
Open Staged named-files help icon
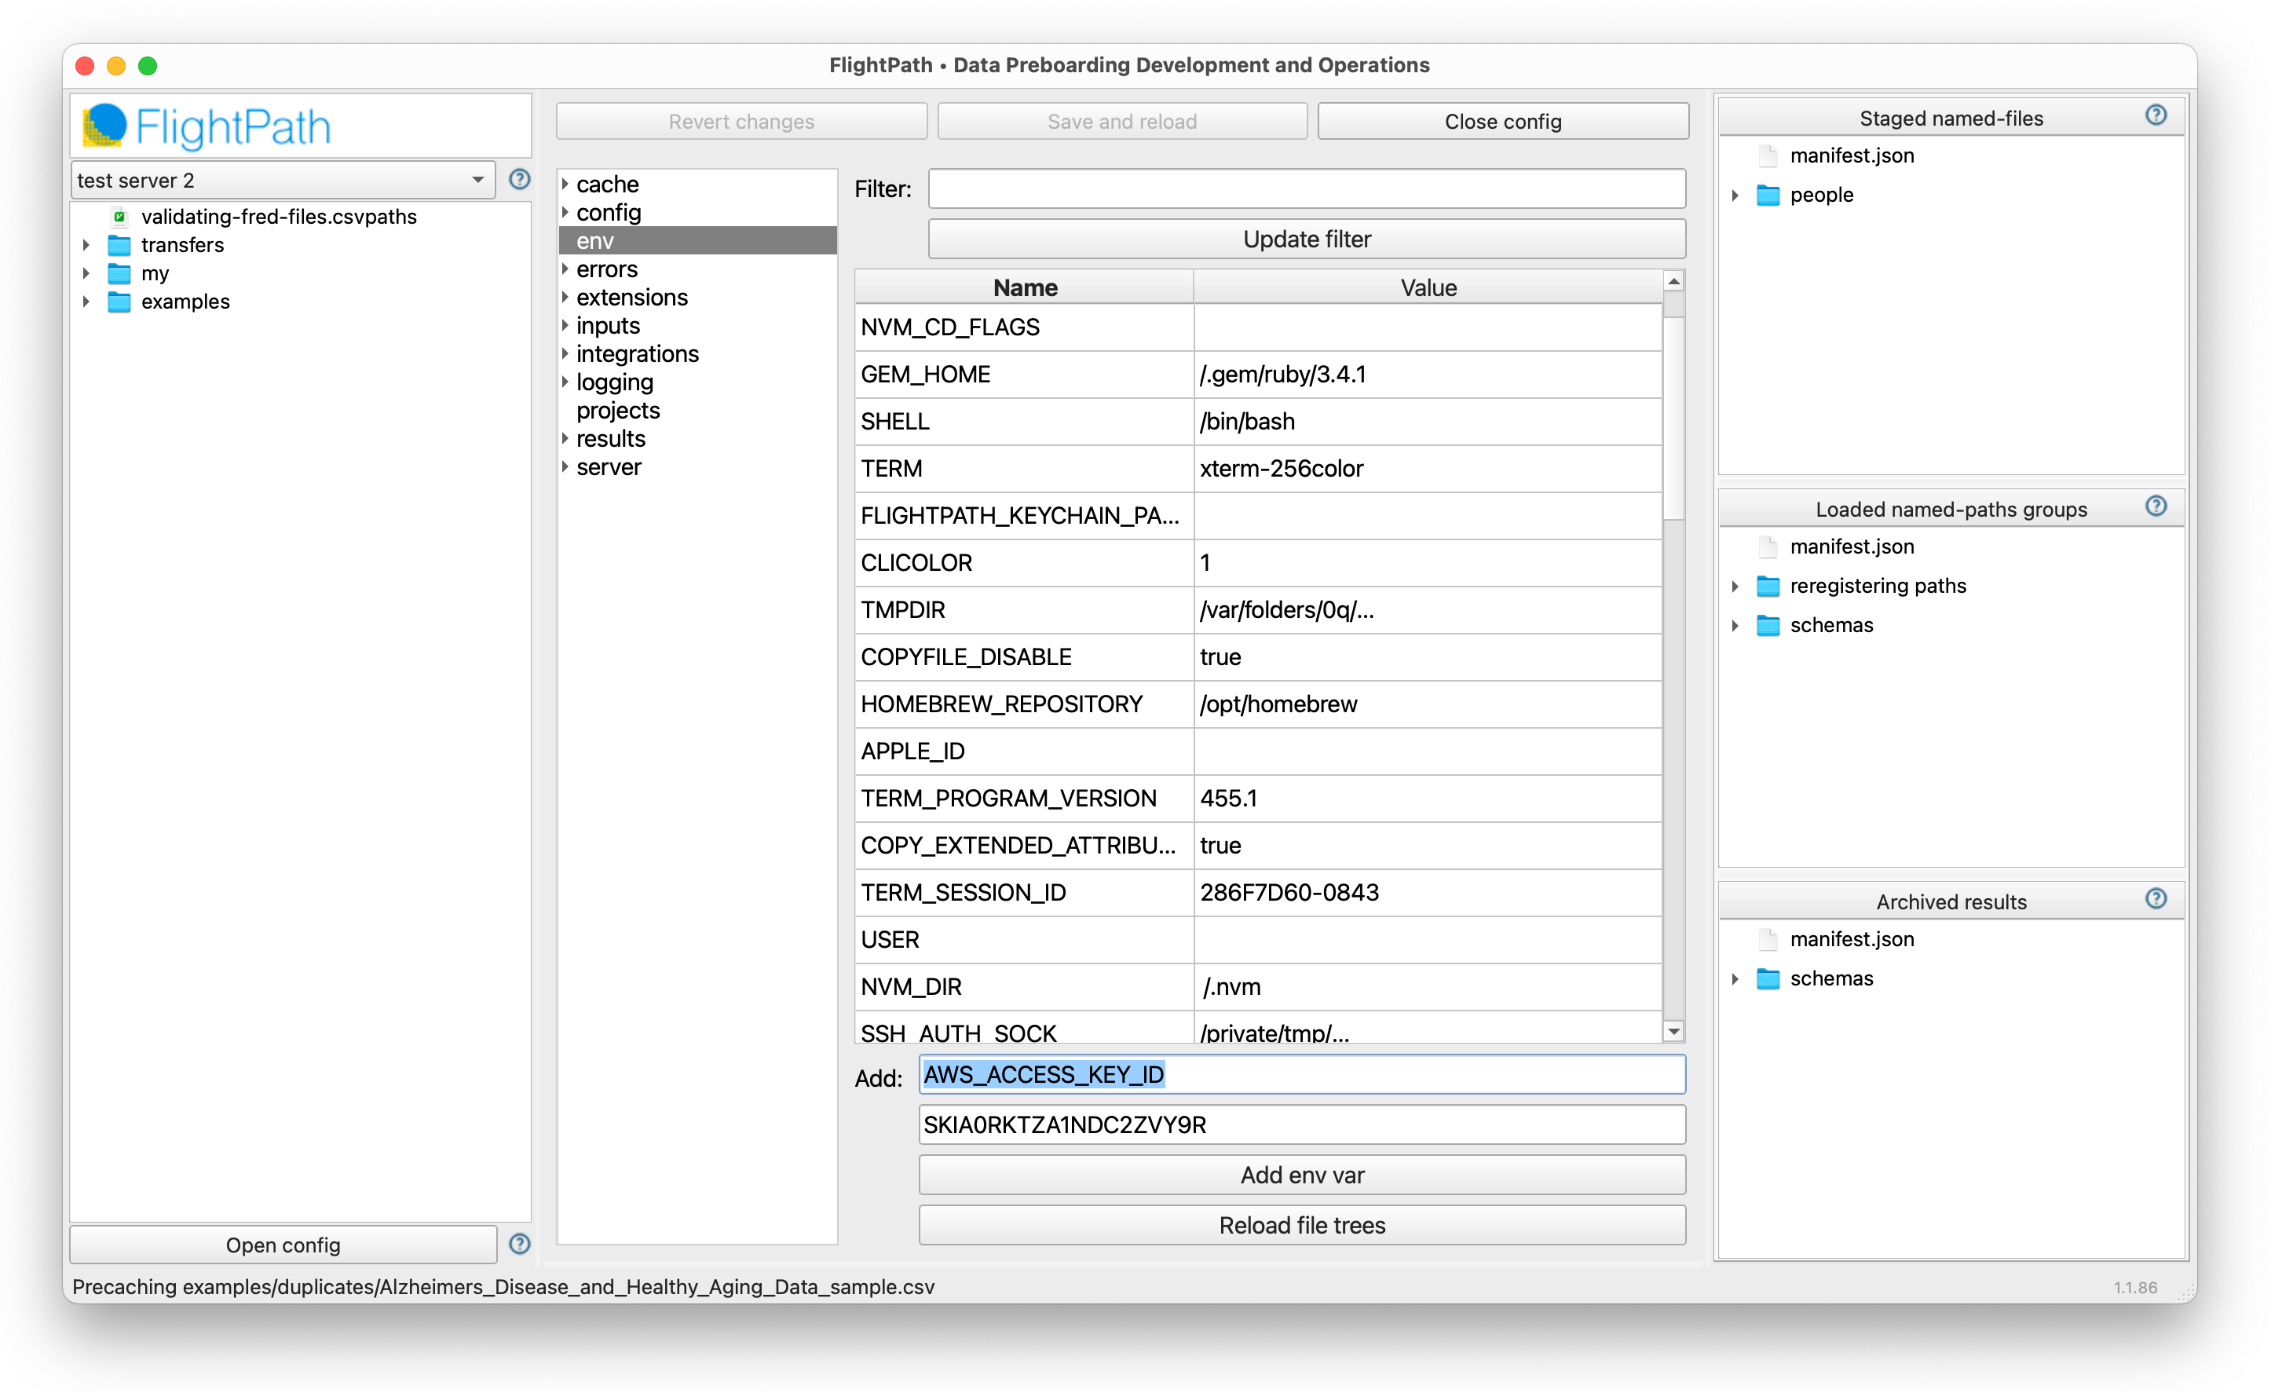[2155, 115]
